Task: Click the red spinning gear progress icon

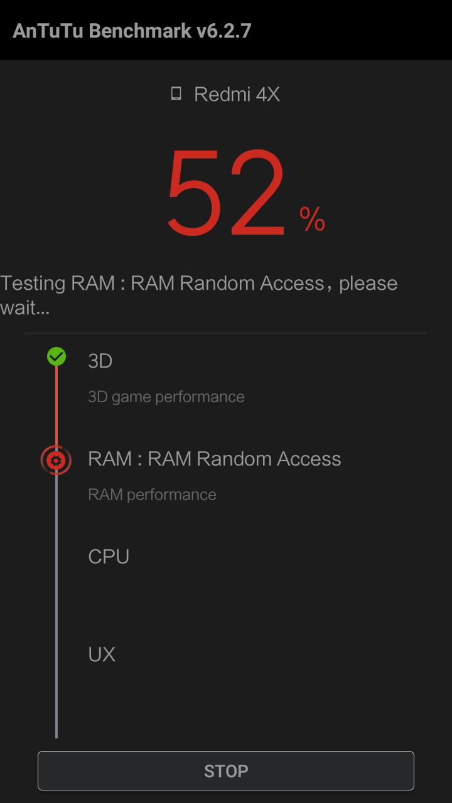Action: (56, 460)
